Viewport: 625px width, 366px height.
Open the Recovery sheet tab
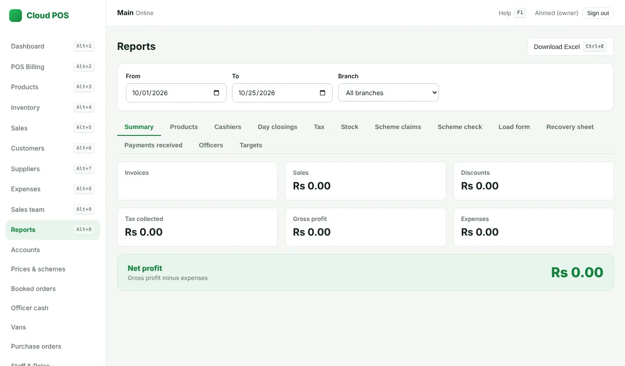point(570,127)
